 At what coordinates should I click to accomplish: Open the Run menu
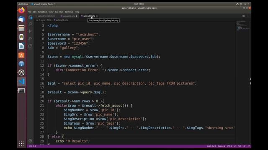[61, 12]
